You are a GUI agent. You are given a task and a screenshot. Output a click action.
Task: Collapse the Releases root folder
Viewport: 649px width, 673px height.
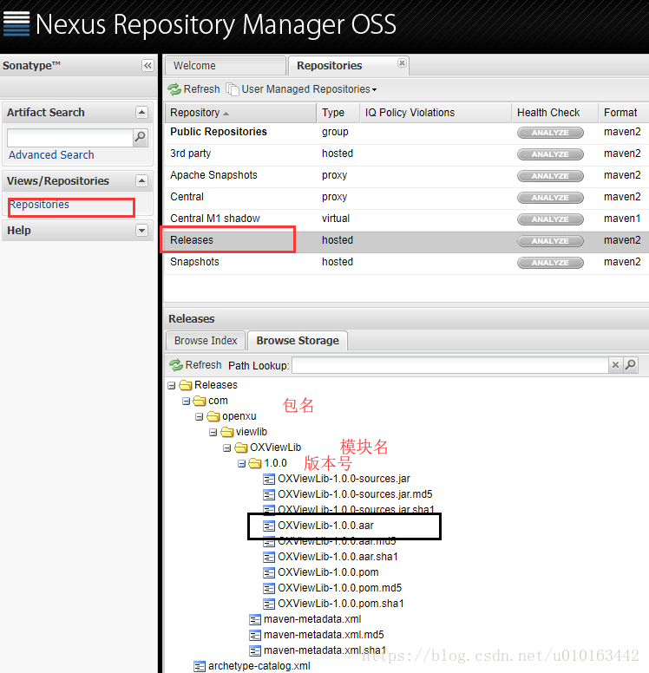click(172, 385)
